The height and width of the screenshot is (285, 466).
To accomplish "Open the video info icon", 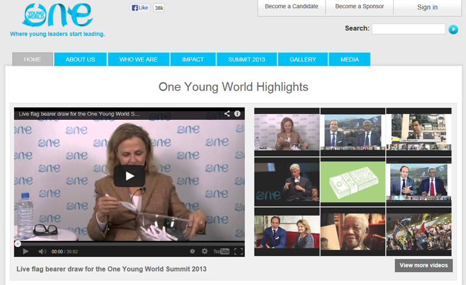I will (237, 113).
